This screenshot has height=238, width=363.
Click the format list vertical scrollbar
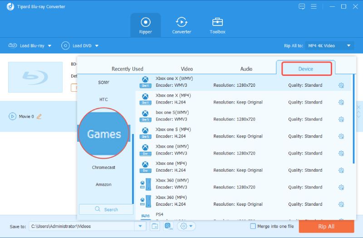pos(353,119)
